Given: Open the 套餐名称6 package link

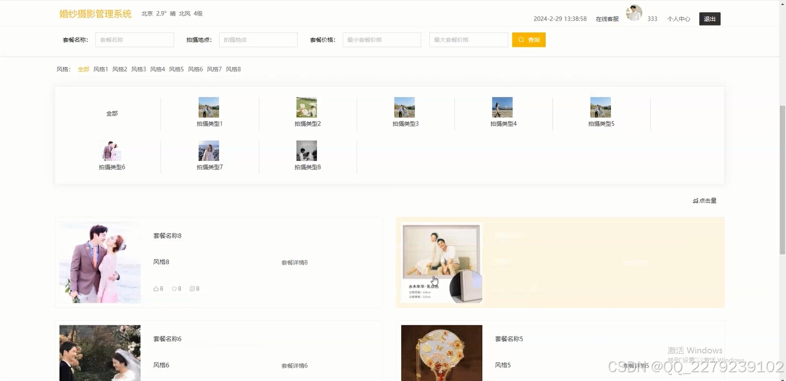Looking at the screenshot, I should click(x=167, y=339).
